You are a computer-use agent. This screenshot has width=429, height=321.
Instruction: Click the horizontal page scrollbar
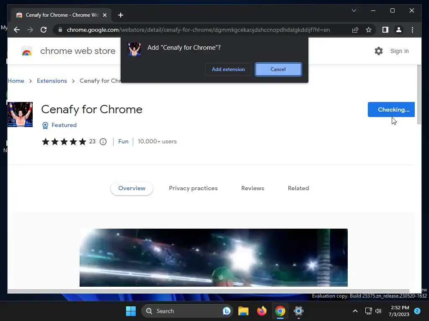click(x=209, y=291)
